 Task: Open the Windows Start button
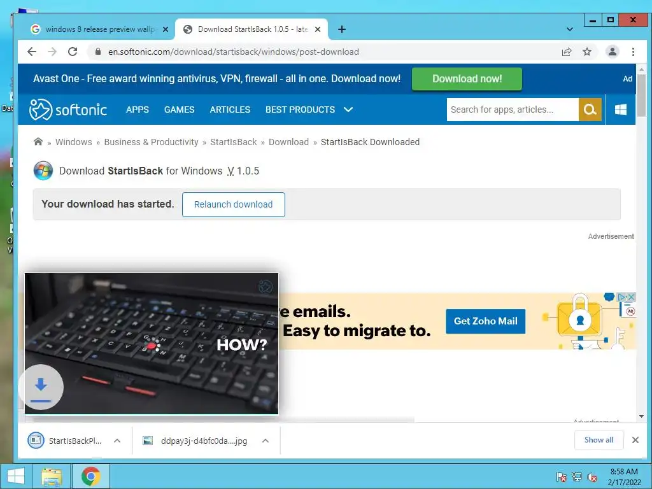point(16,476)
